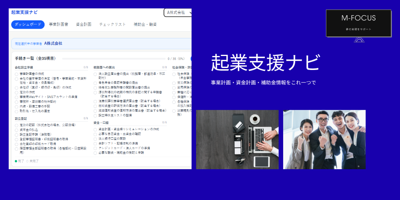
Task: Tick 定款の認証 item
Action: click(16, 125)
